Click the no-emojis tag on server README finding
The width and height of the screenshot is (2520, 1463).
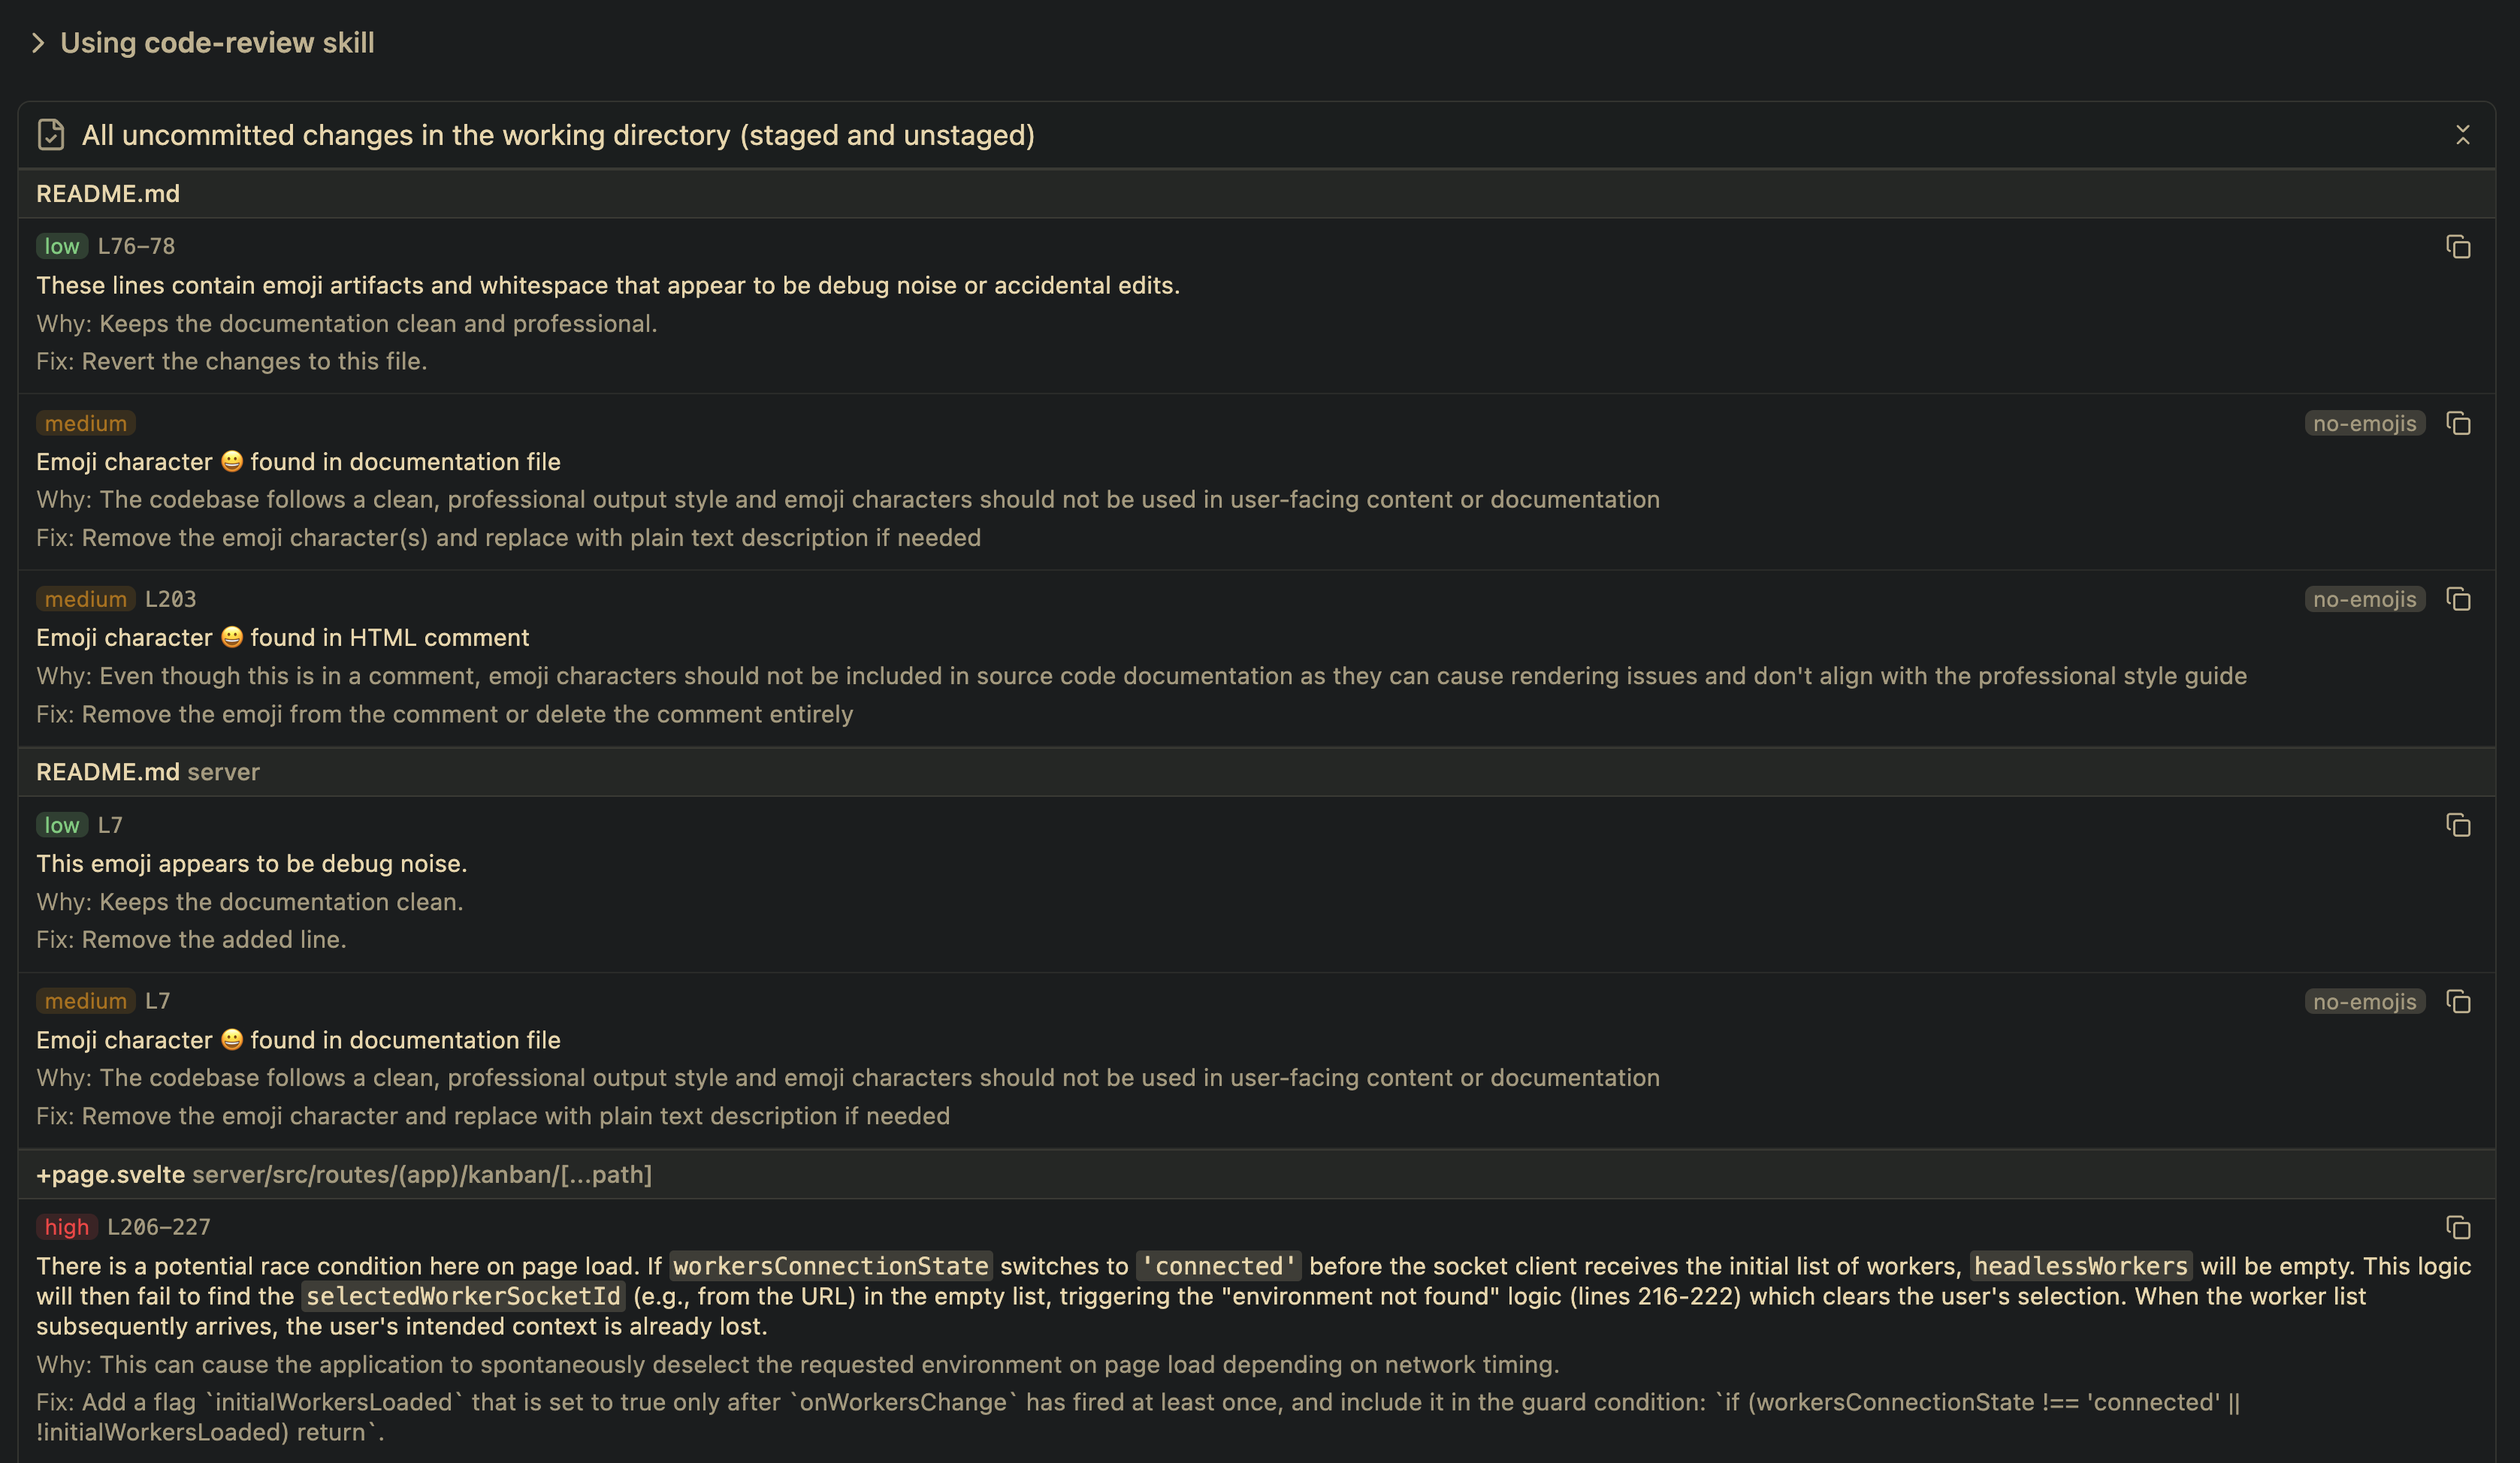click(2364, 1001)
